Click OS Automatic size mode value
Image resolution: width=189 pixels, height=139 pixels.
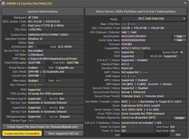click(x=53, y=72)
